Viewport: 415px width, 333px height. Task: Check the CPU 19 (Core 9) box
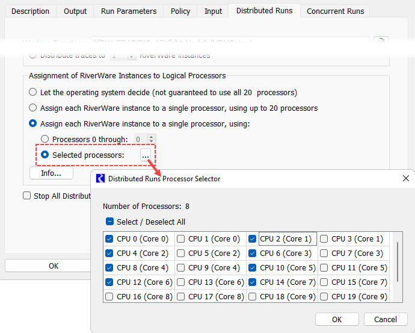(324, 297)
